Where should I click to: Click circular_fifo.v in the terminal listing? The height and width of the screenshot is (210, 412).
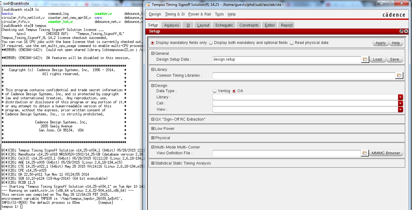(15, 22)
